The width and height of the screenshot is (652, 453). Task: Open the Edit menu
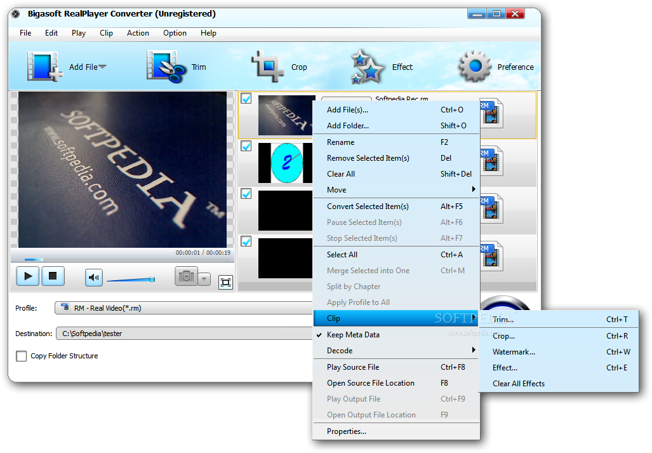51,33
